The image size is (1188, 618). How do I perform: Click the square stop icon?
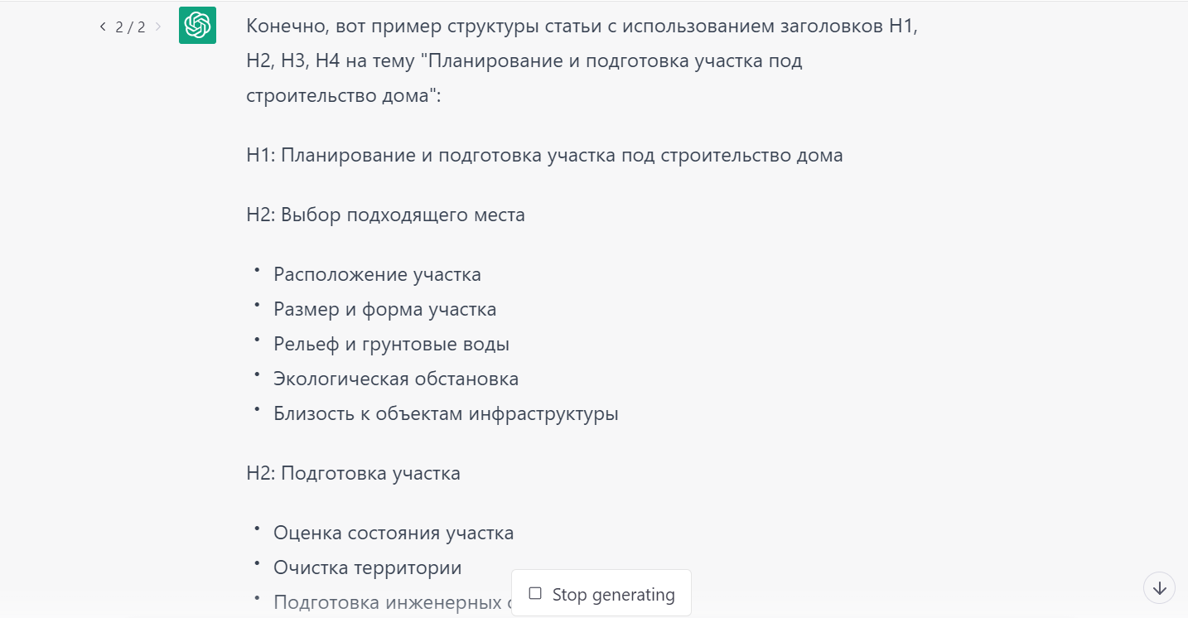pyautogui.click(x=535, y=593)
